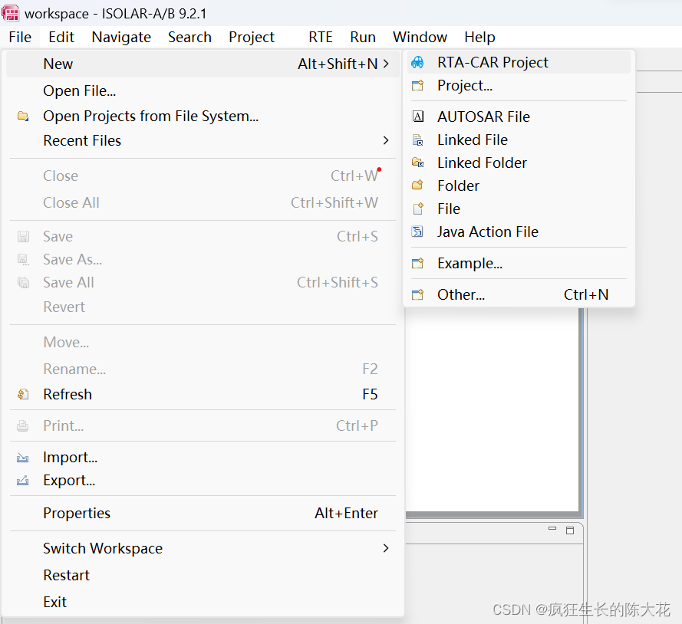Exit ISOLAR-A/B
Screen dimensions: 682x624
point(54,602)
